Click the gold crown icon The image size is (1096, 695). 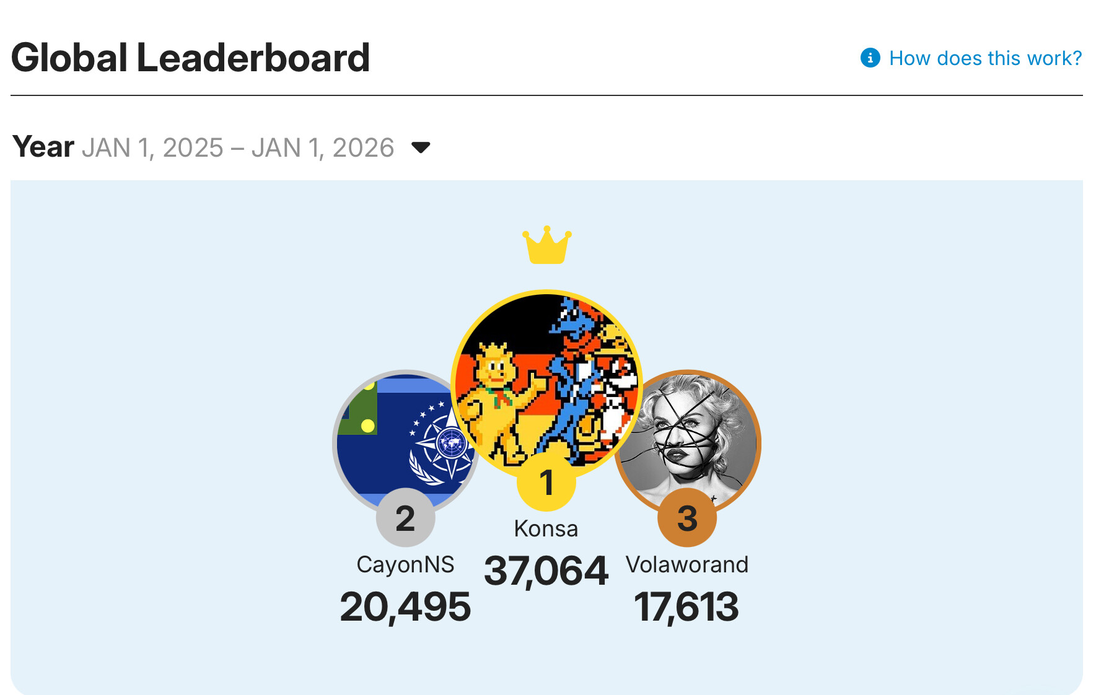tap(546, 245)
